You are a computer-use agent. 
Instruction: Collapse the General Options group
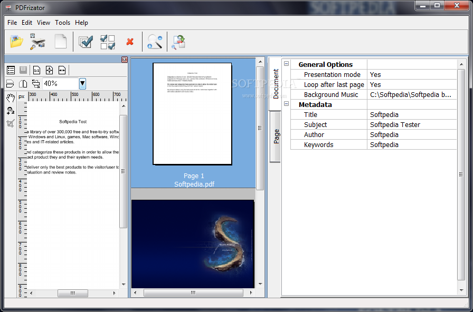click(286, 64)
